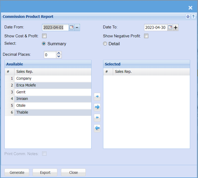
Task: Open the Date To calendar picker
Action: tap(170, 27)
